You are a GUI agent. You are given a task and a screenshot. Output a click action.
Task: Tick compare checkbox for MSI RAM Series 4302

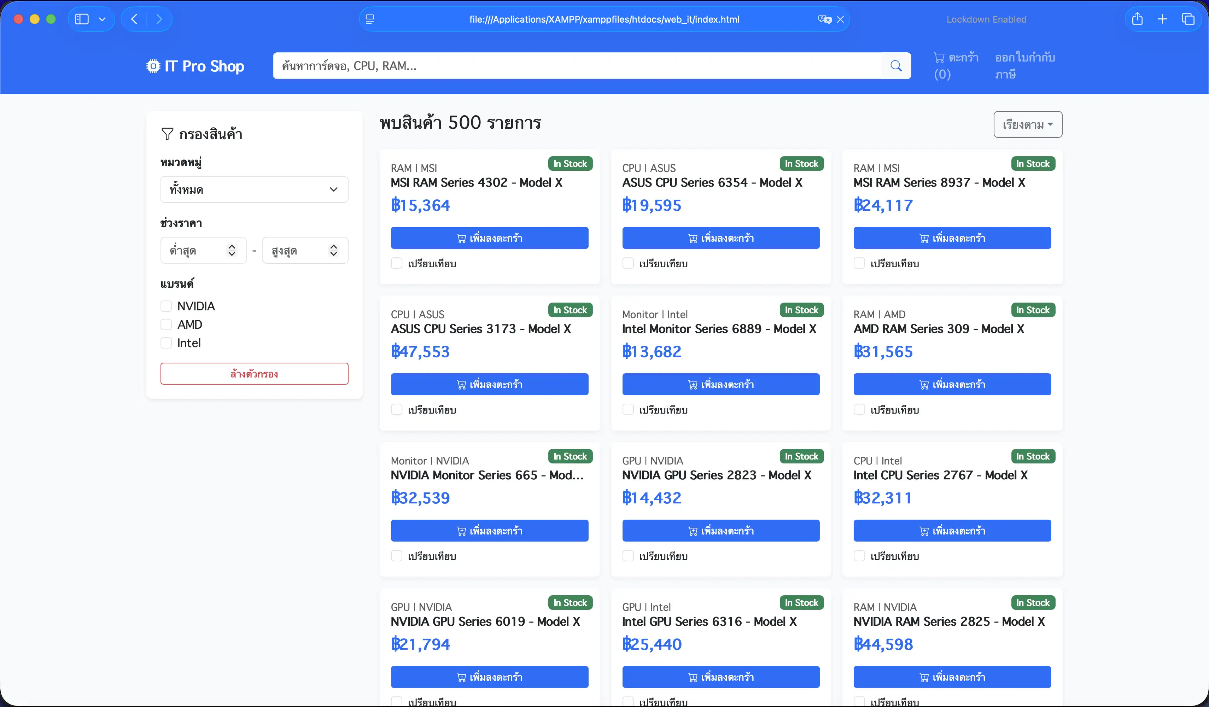tap(396, 263)
